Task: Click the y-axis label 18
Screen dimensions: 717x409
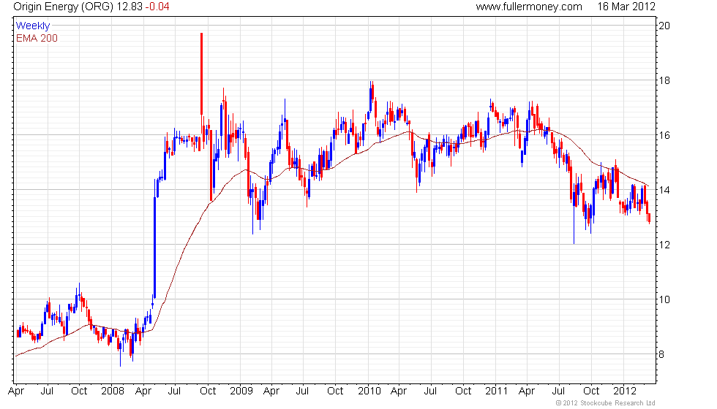Action: (x=664, y=80)
